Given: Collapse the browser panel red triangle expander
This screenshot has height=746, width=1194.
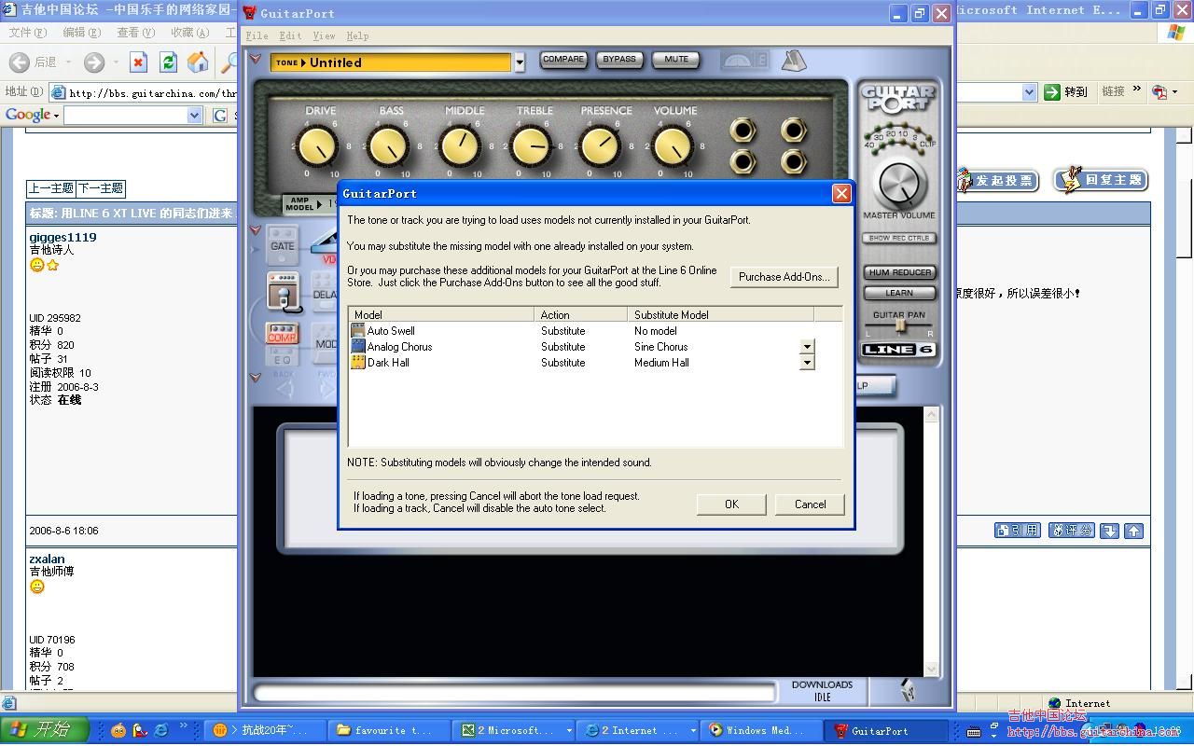Looking at the screenshot, I should pos(255,378).
